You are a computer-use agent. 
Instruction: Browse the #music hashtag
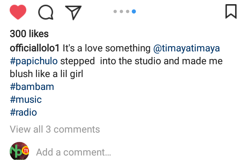coord(26,100)
